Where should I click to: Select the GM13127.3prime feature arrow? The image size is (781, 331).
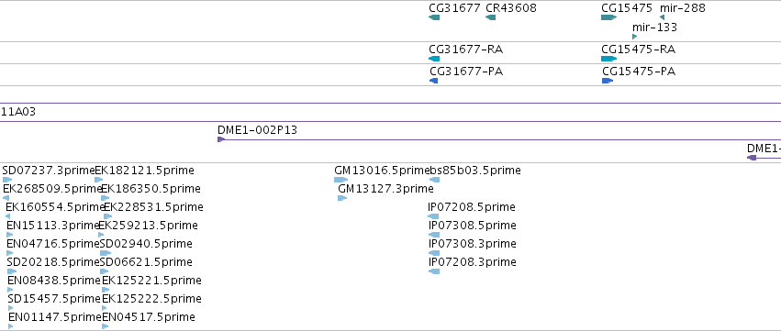tap(342, 198)
